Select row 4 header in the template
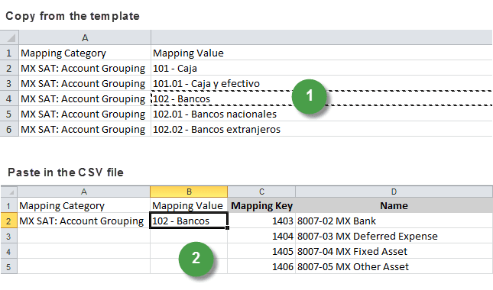Viewport: 493px width, 290px height. click(x=9, y=99)
